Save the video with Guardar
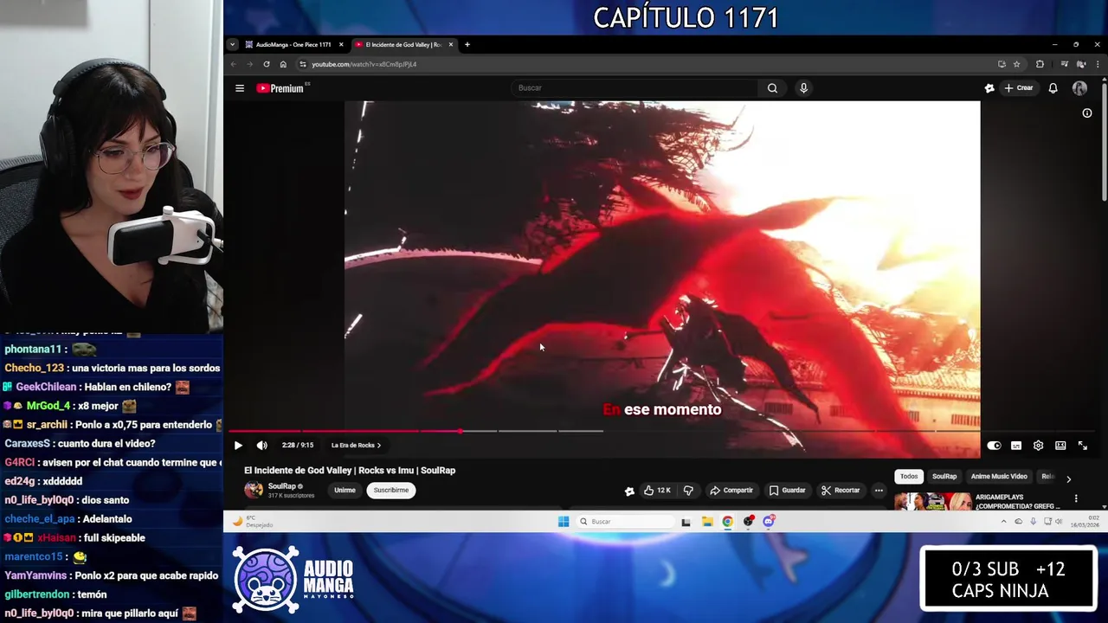 pyautogui.click(x=788, y=491)
